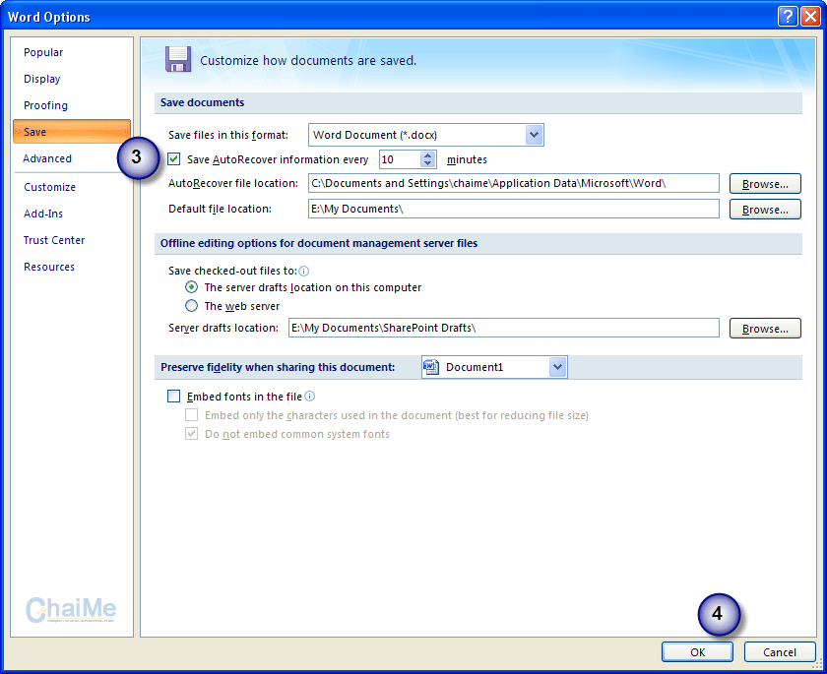This screenshot has height=674, width=827.
Task: Expand the Document1 preserve fidelity dropdown
Action: pyautogui.click(x=557, y=367)
